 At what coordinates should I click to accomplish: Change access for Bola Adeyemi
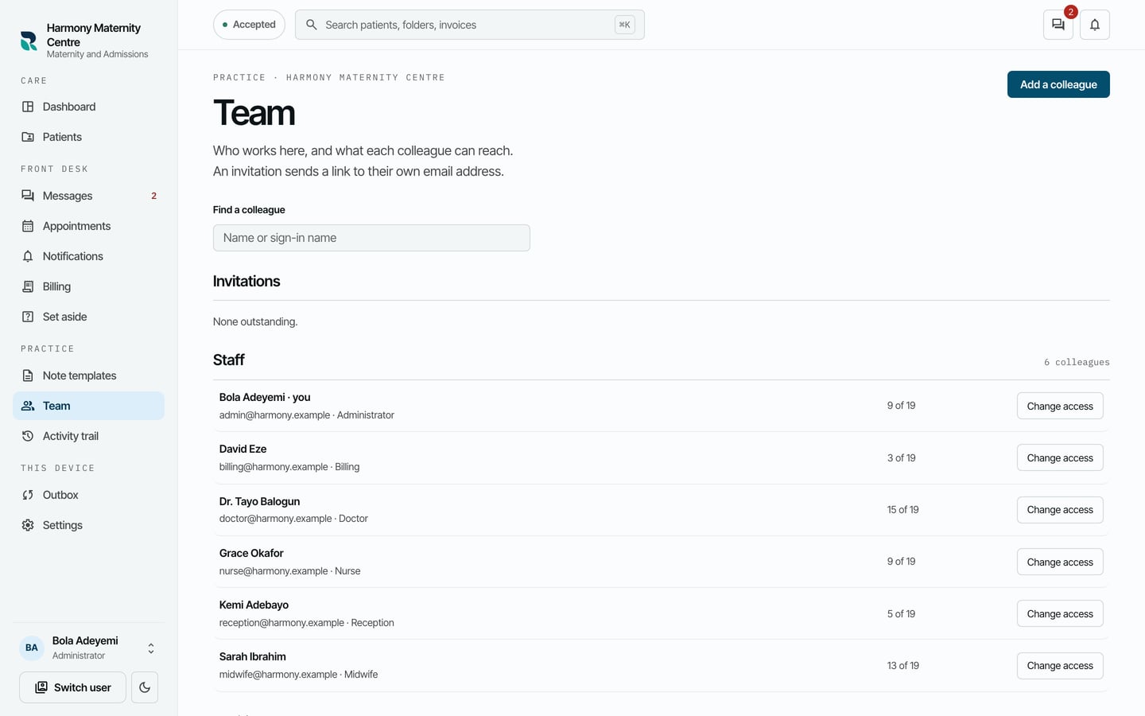pos(1060,406)
